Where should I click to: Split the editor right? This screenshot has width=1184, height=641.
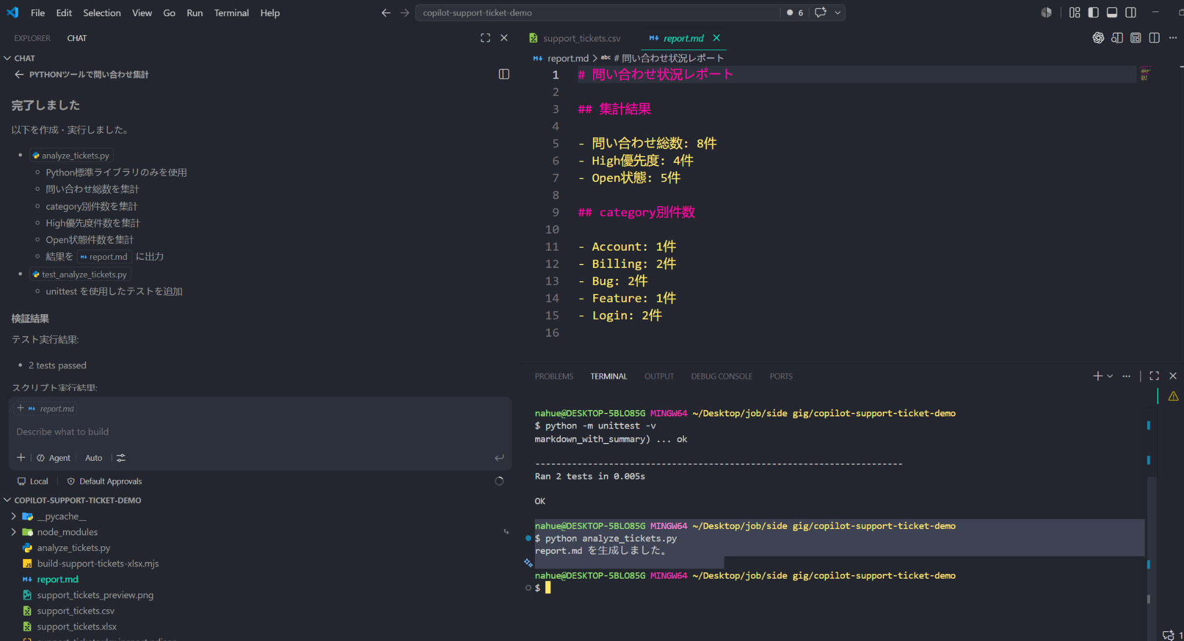pos(1154,38)
